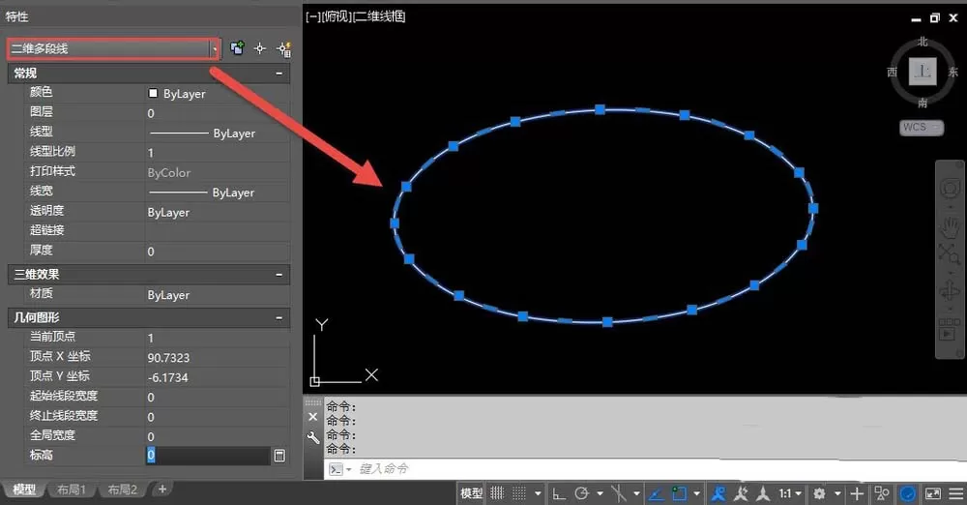
Task: Toggle polar tracking in status bar
Action: tap(581, 493)
